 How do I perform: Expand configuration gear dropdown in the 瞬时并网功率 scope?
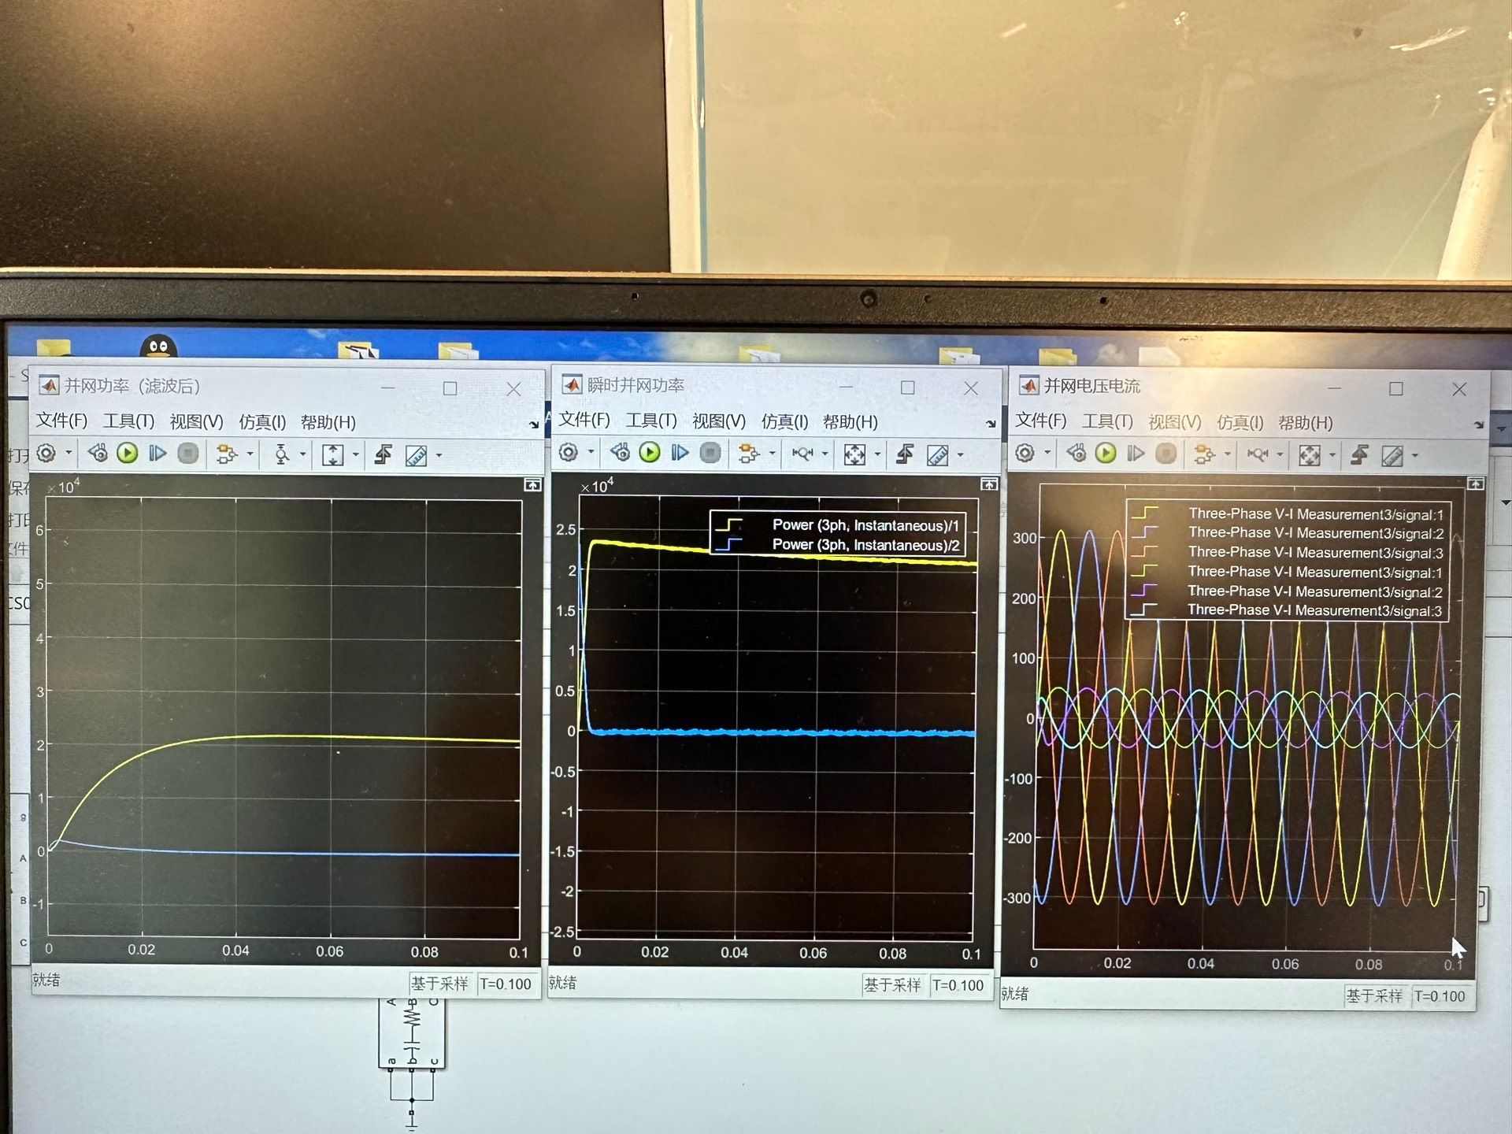click(x=591, y=453)
